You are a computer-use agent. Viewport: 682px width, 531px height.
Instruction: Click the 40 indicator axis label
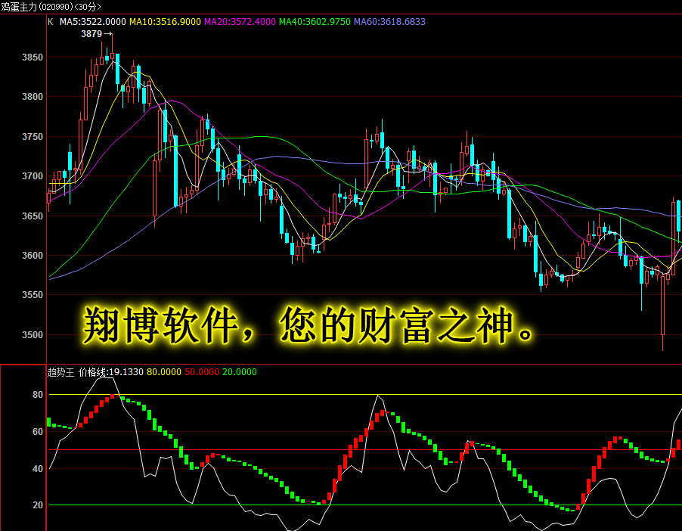[x=38, y=469]
